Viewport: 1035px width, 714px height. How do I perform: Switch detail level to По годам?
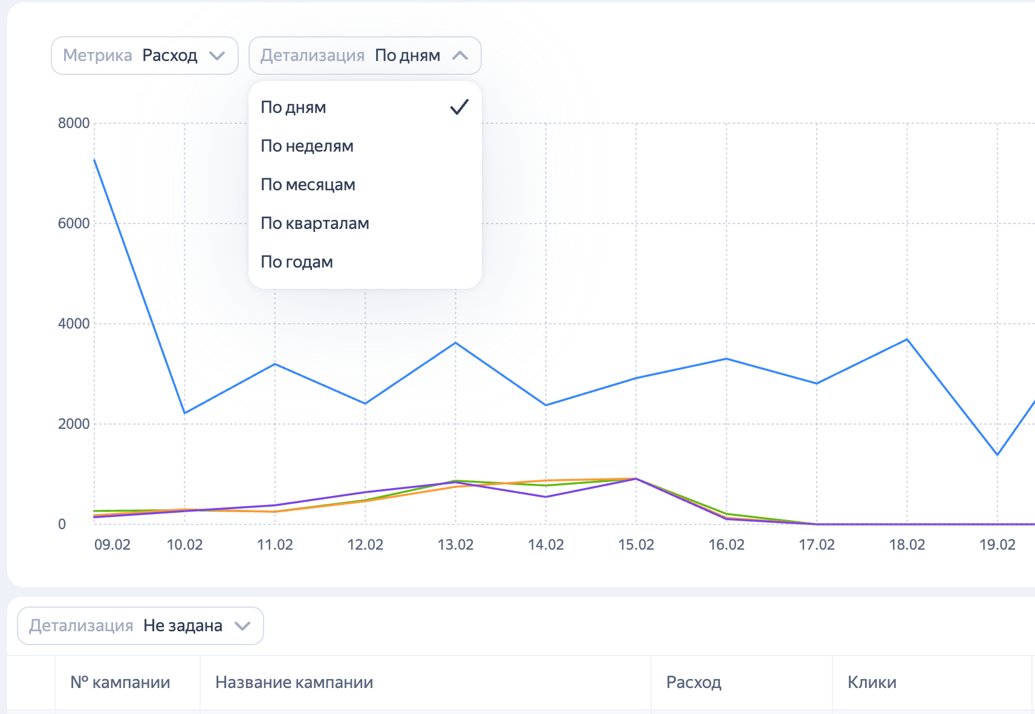coord(297,262)
